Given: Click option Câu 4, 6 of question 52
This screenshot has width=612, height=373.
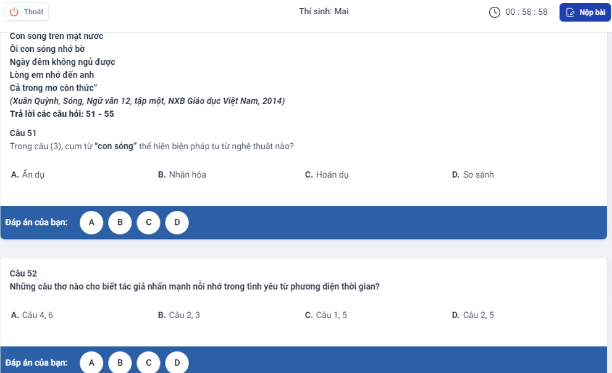Looking at the screenshot, I should coord(38,315).
